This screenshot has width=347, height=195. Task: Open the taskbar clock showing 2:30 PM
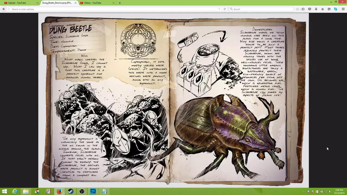click(x=339, y=191)
